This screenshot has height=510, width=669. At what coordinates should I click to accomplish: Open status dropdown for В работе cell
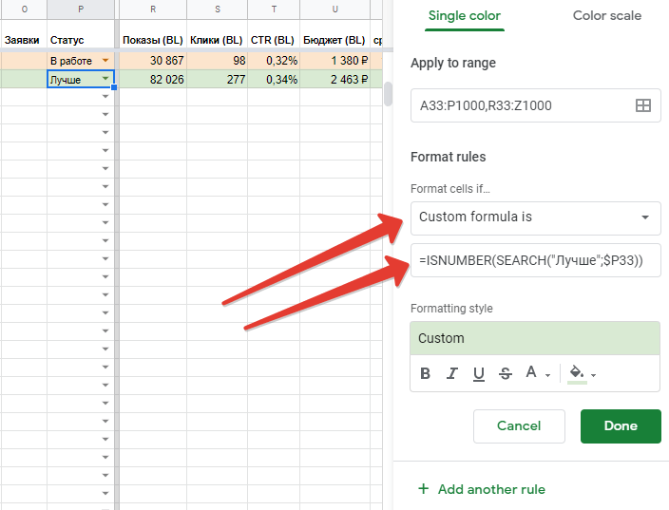105,61
